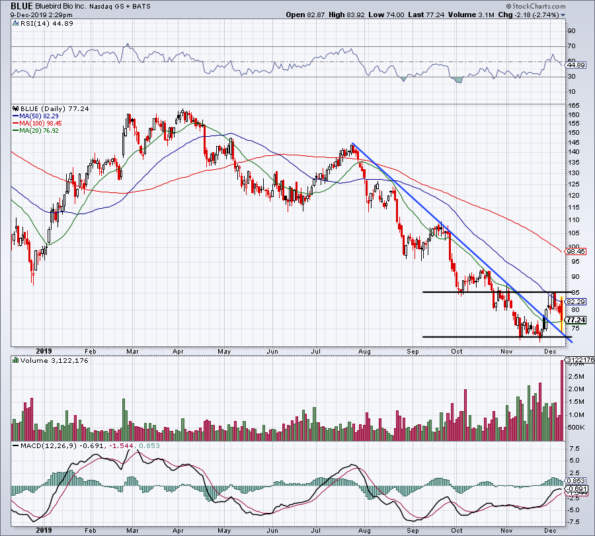595x536 pixels.
Task: Click the Volume legend bar icon
Action: (x=15, y=360)
